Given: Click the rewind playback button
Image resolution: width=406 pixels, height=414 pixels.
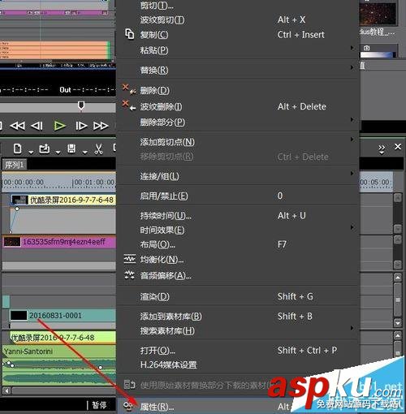Looking at the screenshot, I should (18, 126).
